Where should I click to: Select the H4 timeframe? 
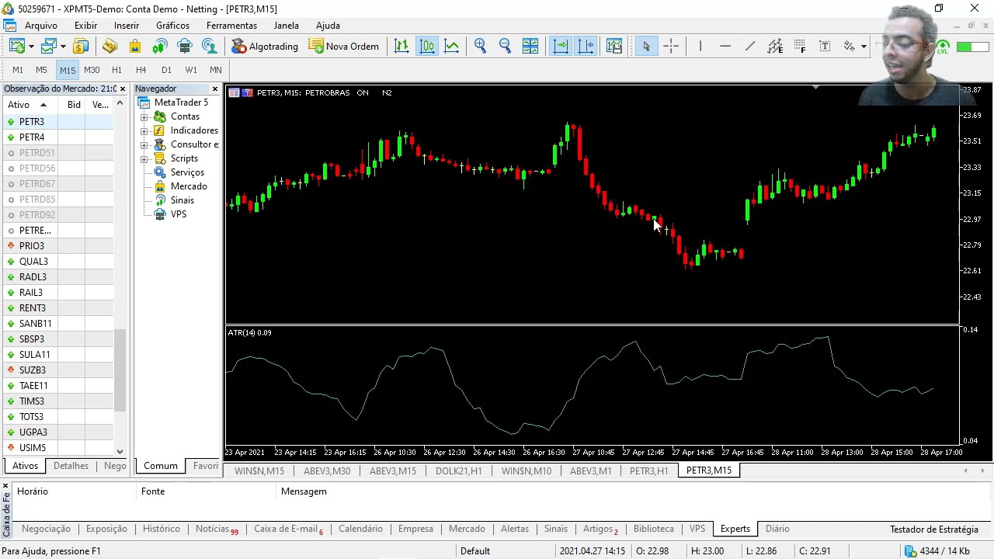[141, 70]
